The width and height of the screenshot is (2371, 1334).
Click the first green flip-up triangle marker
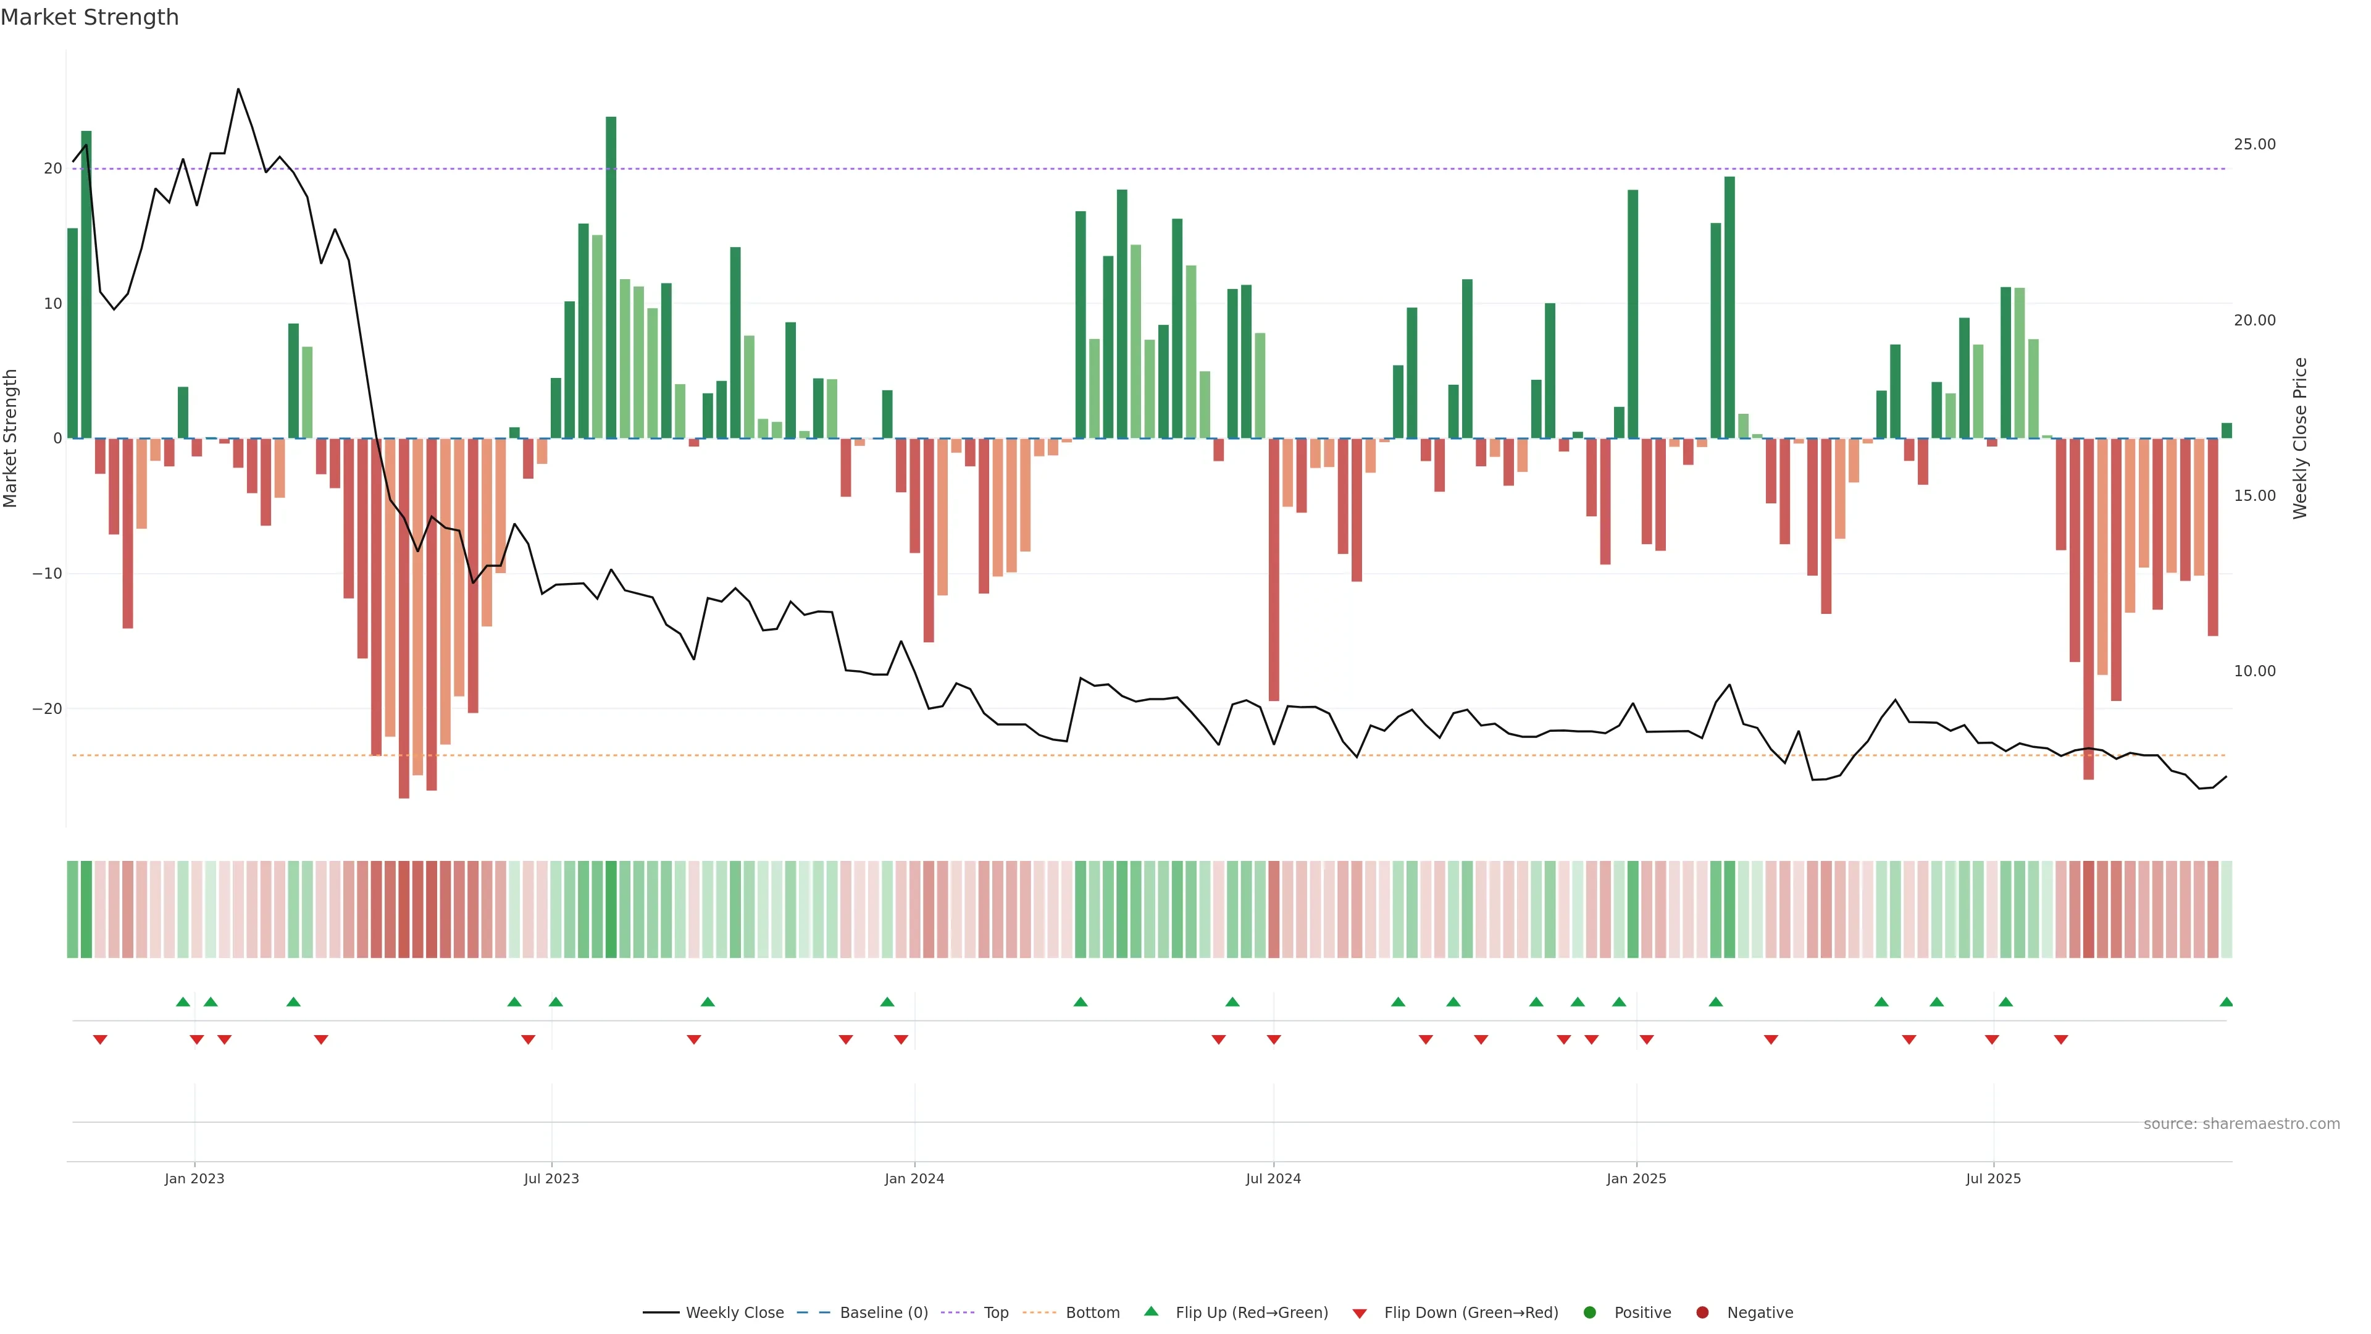click(182, 1002)
